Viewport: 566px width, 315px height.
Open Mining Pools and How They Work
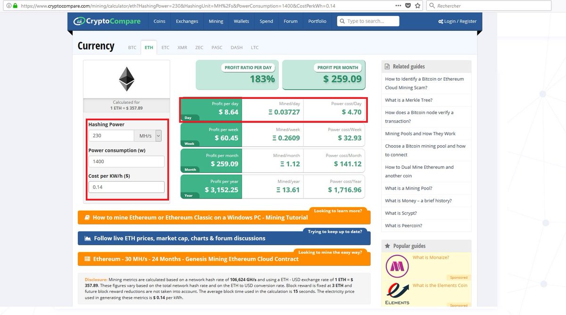coord(420,133)
